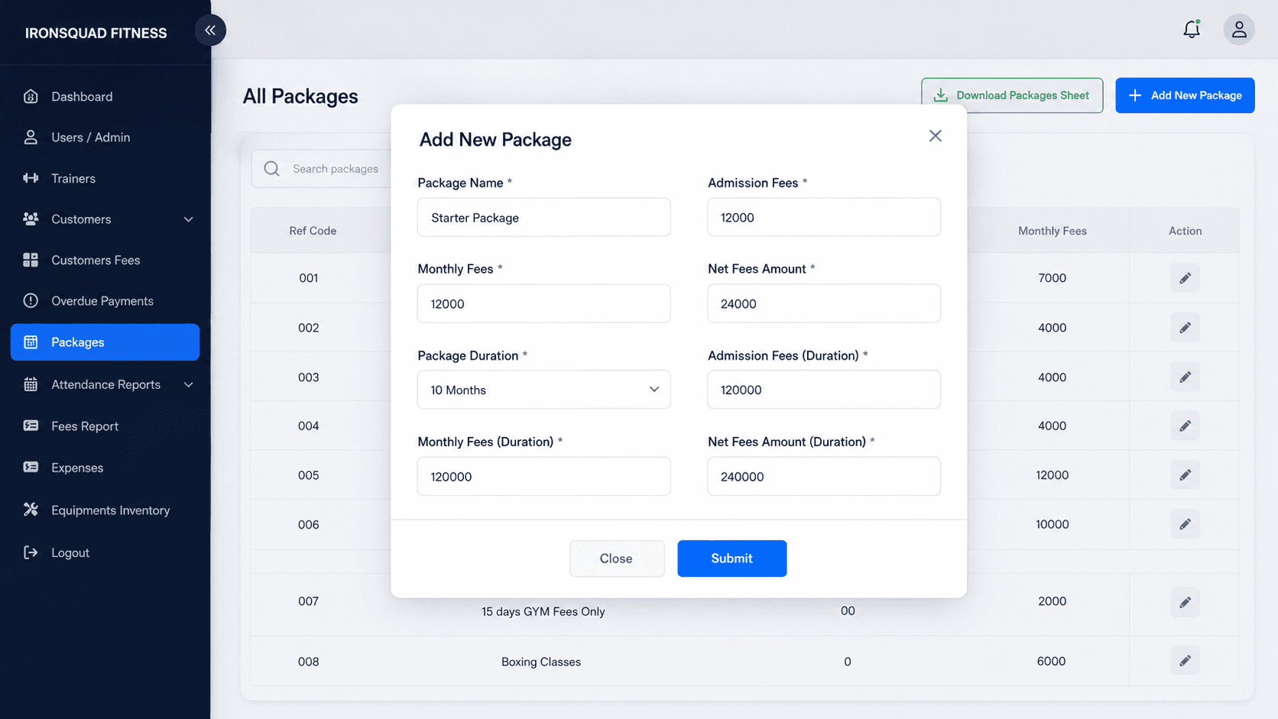Click the Admission Fees (Duration) field
The image size is (1278, 719).
point(824,390)
